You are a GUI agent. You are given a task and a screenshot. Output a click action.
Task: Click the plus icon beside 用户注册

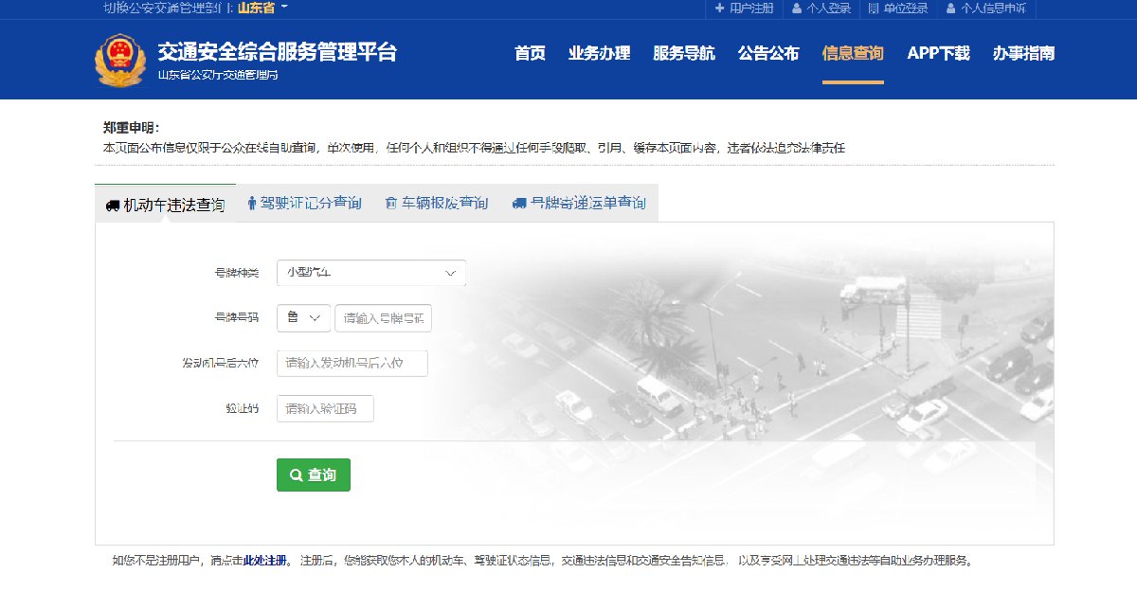click(x=720, y=9)
